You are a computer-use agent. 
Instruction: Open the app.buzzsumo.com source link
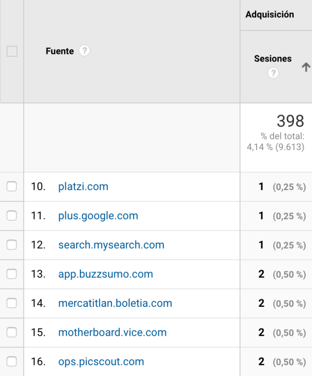click(x=106, y=274)
